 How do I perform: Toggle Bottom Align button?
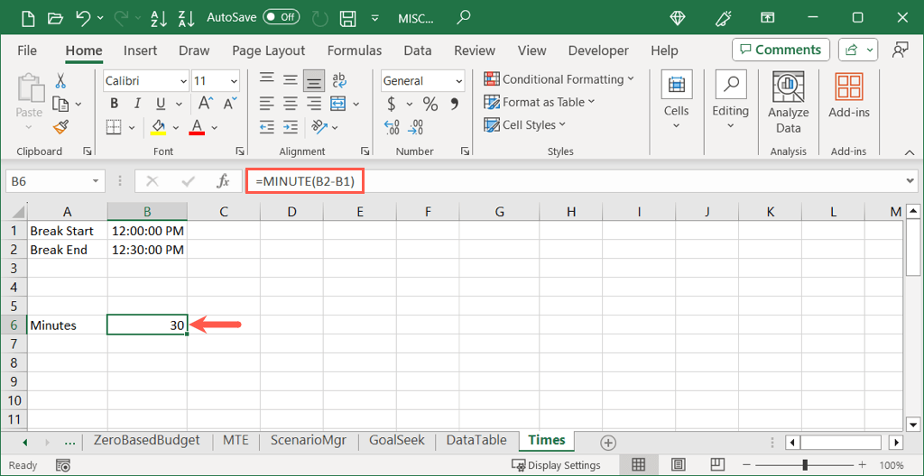point(313,81)
